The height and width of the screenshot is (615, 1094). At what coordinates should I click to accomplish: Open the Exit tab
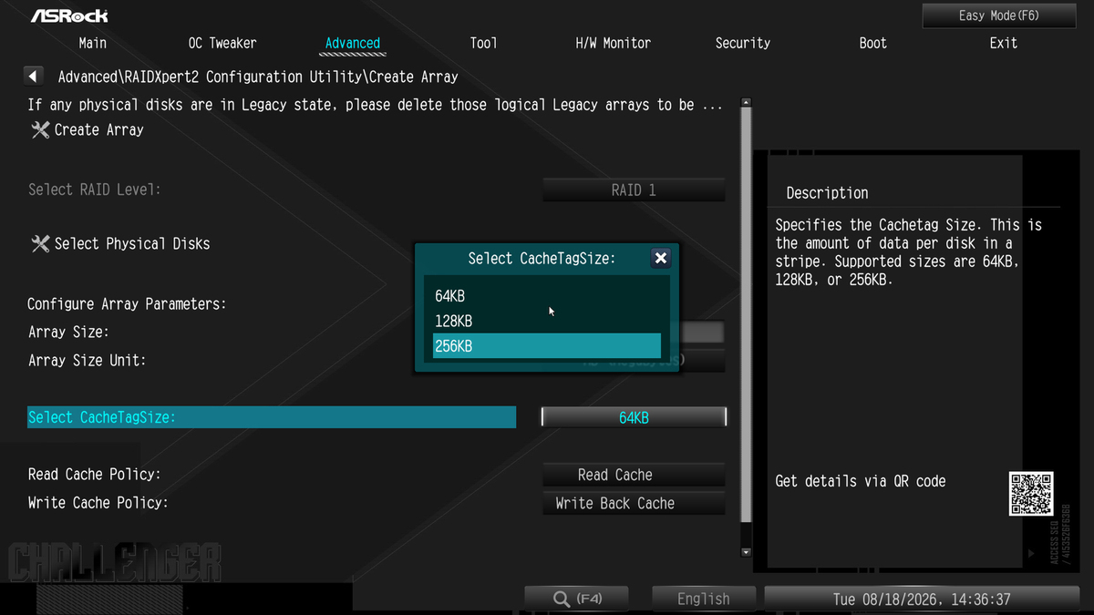(1004, 43)
